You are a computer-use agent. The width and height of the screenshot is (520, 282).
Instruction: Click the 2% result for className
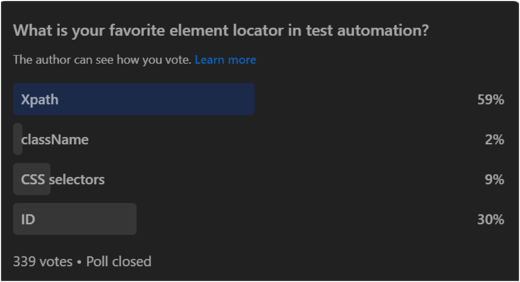pyautogui.click(x=494, y=140)
